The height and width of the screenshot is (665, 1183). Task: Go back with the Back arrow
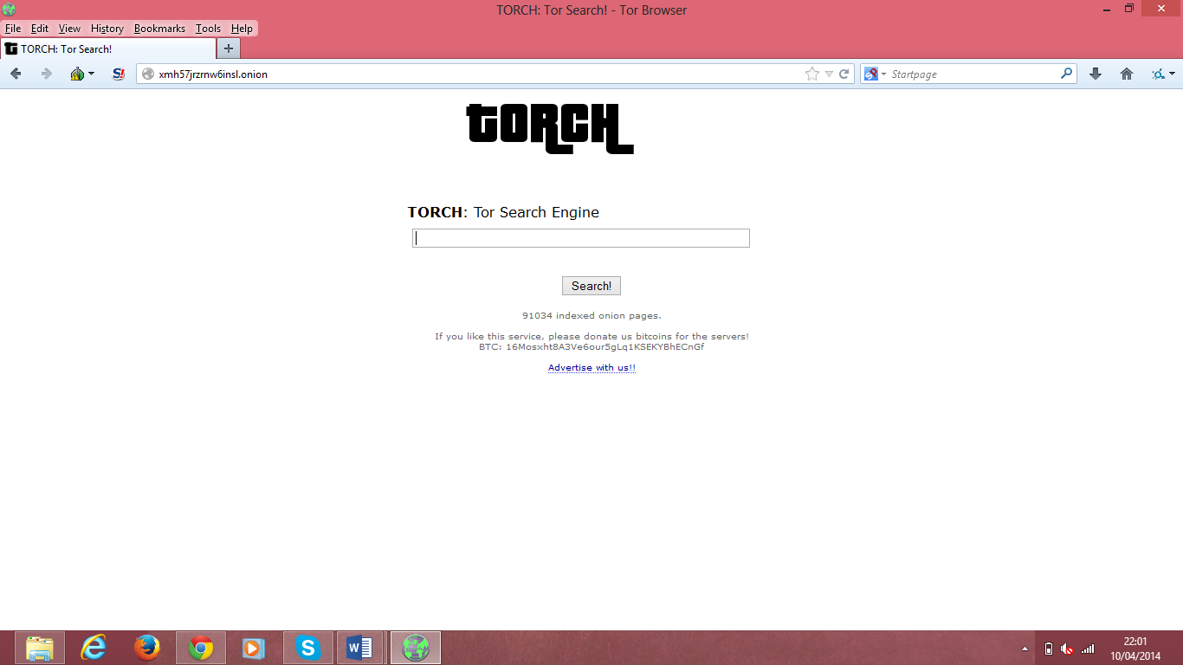[x=16, y=74]
